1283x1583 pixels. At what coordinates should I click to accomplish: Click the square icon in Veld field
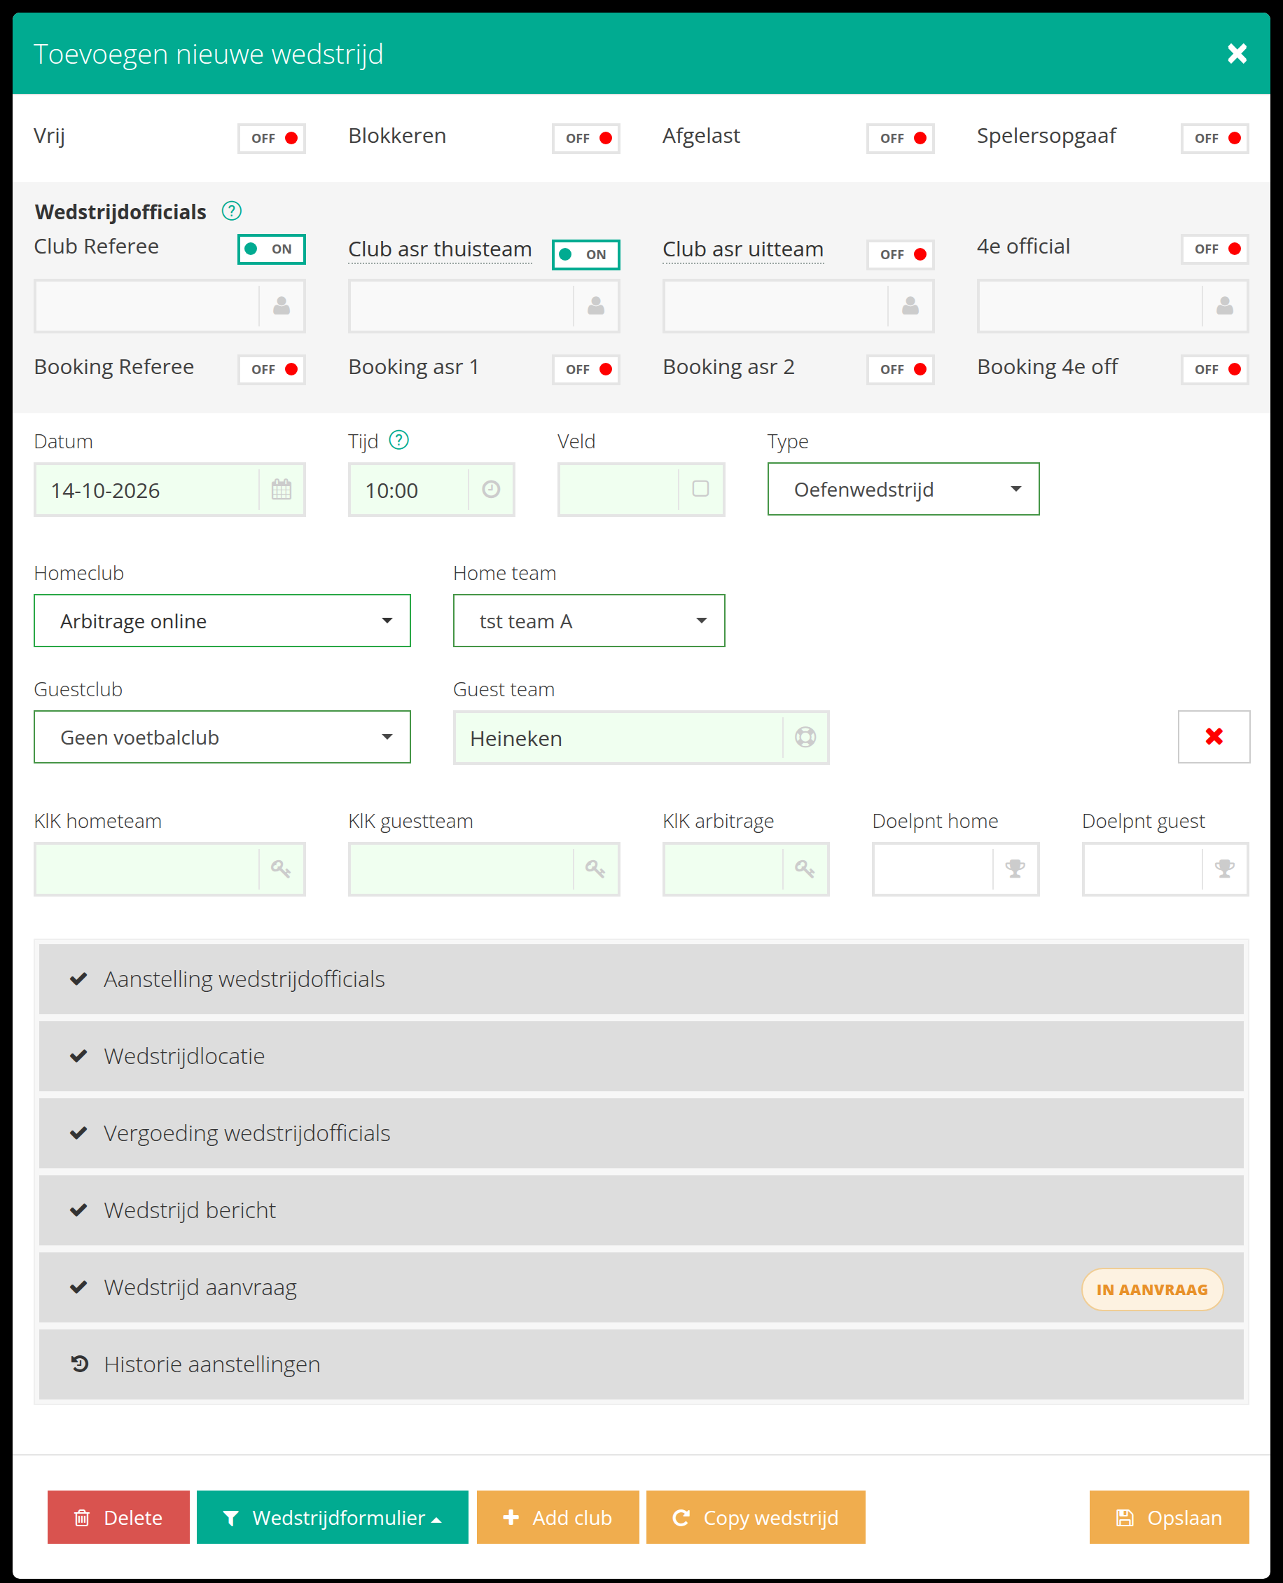pos(700,489)
